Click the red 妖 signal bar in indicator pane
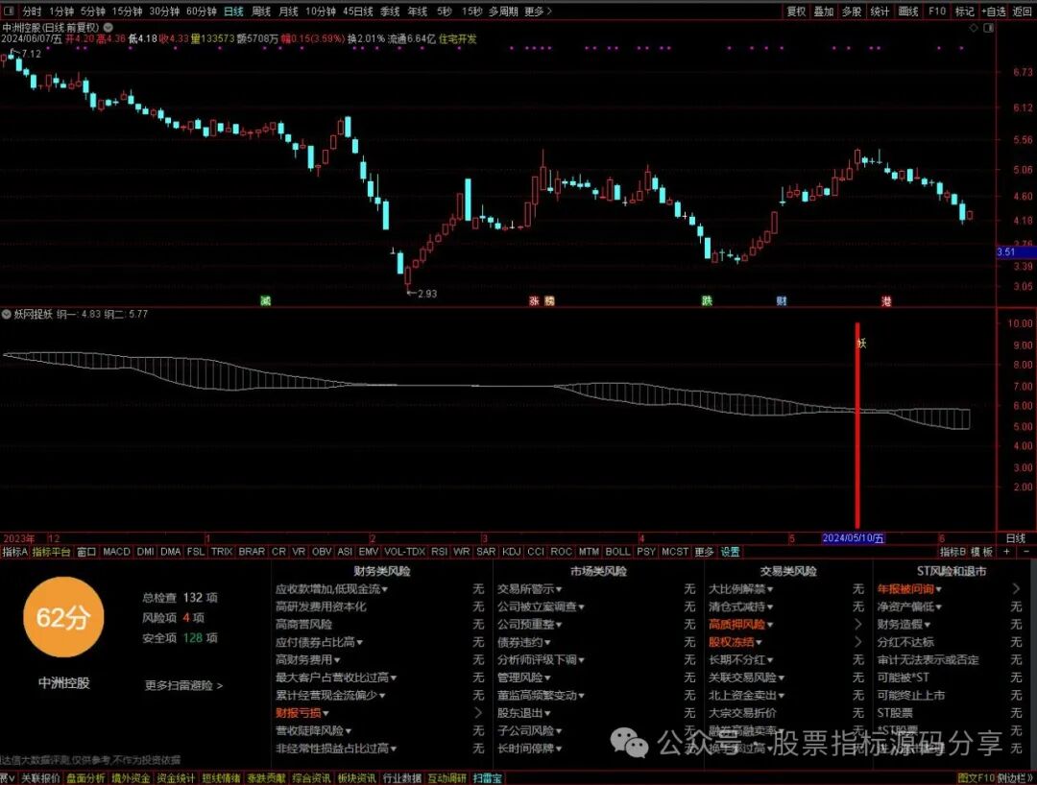The width and height of the screenshot is (1037, 785). (x=857, y=424)
